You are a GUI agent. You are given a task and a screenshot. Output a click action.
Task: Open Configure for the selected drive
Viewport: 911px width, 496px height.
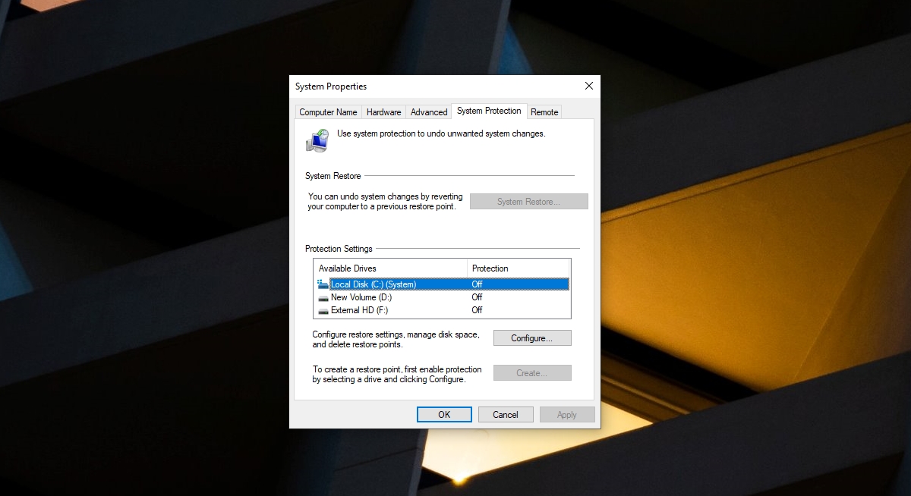[532, 337]
